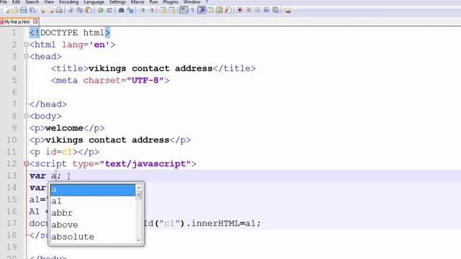Open the Settings menu
This screenshot has height=259, width=461.
tap(117, 2)
